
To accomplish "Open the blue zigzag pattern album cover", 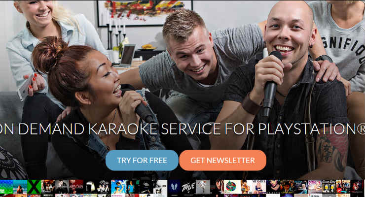I will [6, 187].
